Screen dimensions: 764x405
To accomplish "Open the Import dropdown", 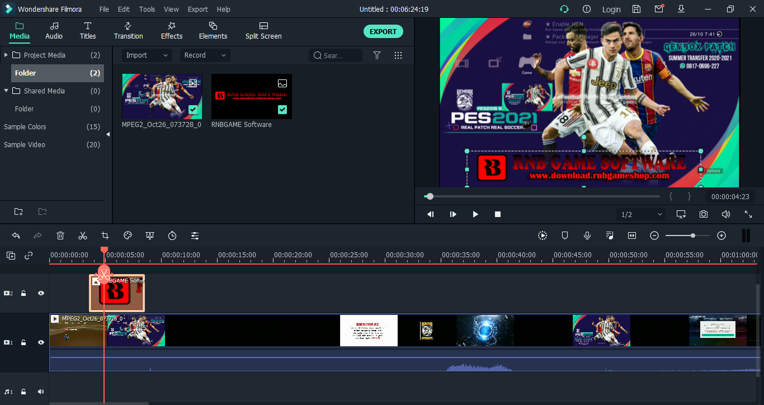I will 147,55.
